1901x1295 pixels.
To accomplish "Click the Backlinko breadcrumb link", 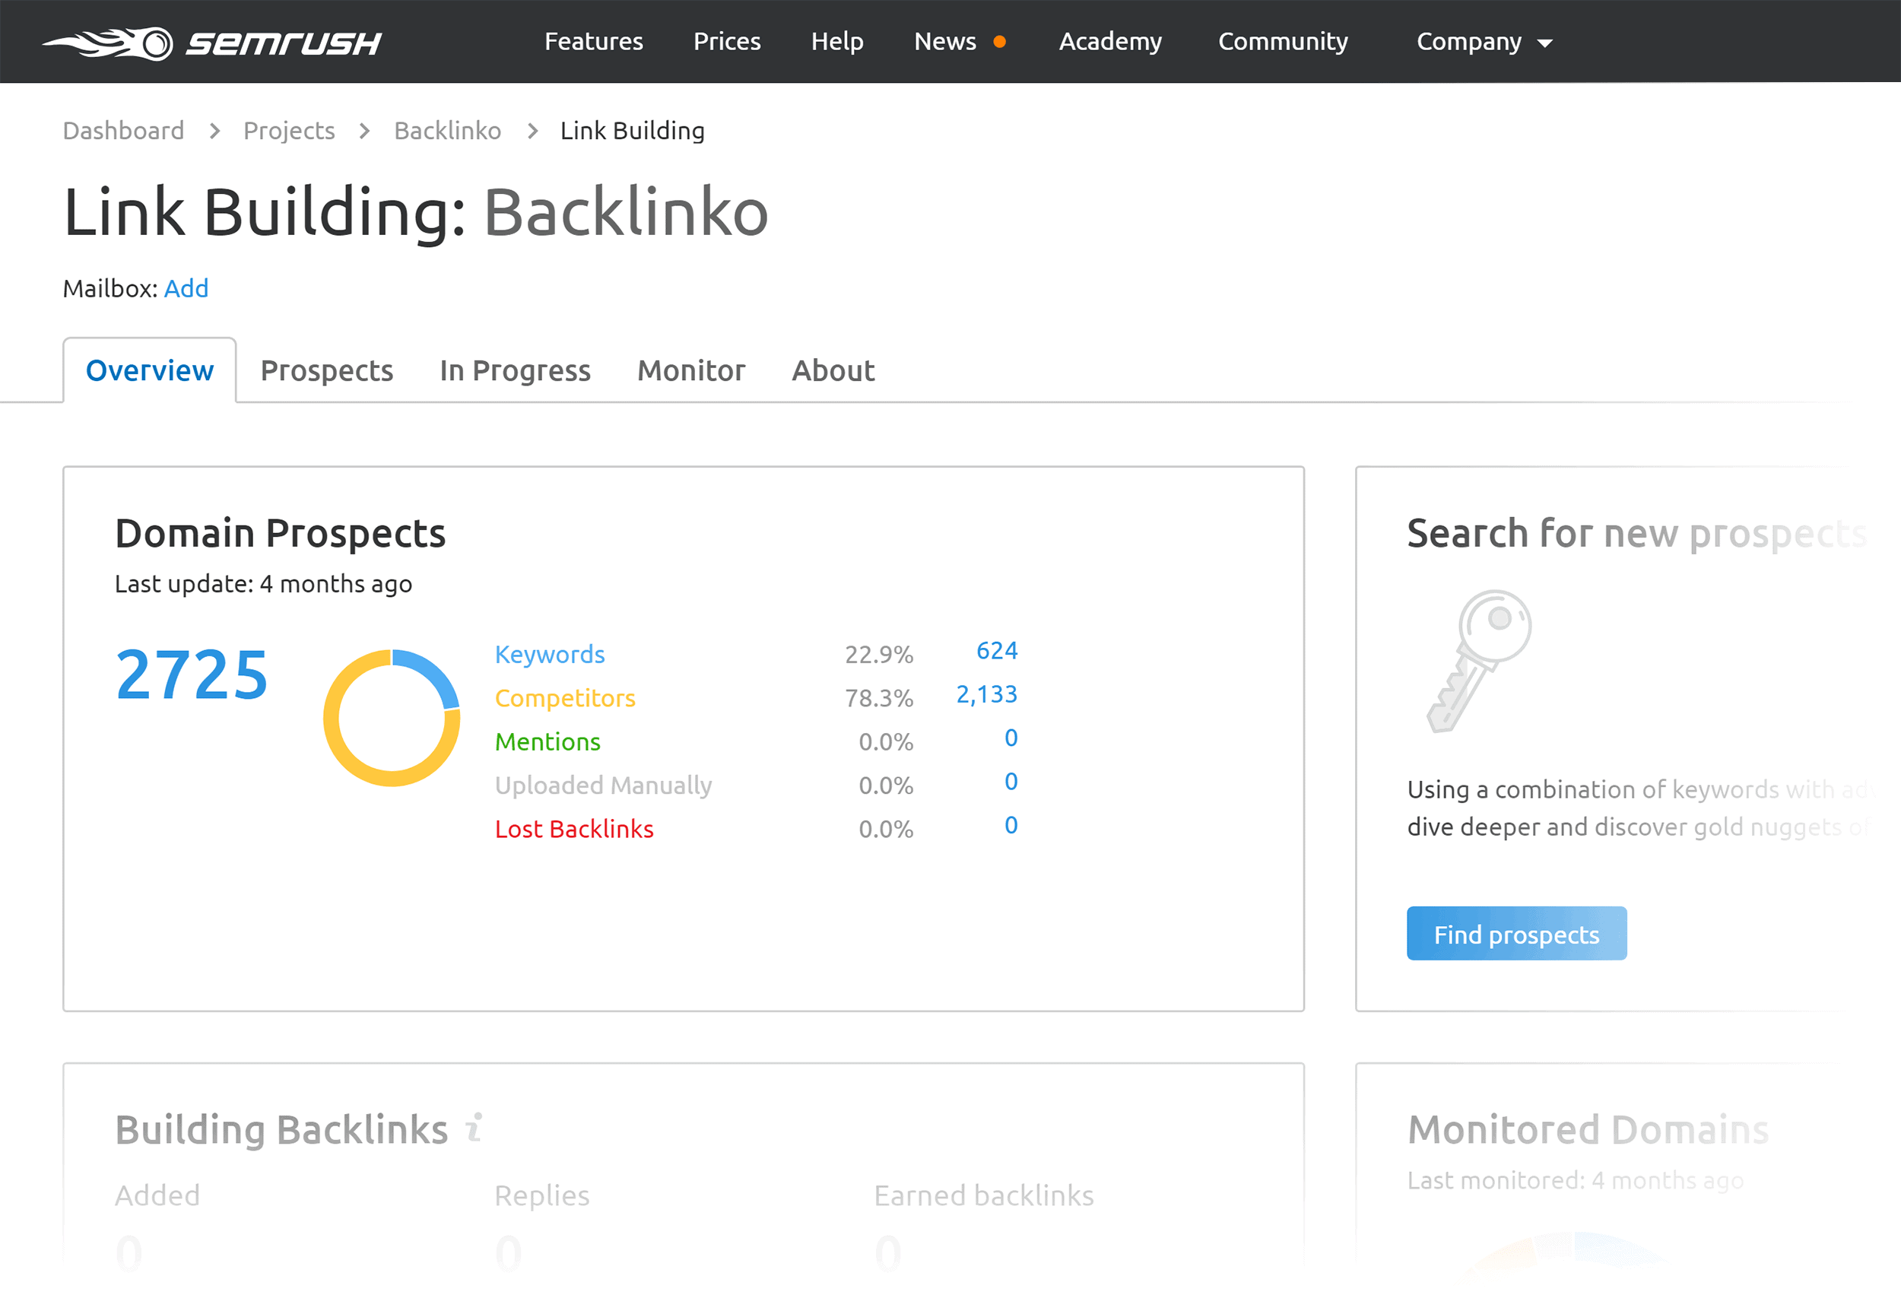I will click(447, 130).
